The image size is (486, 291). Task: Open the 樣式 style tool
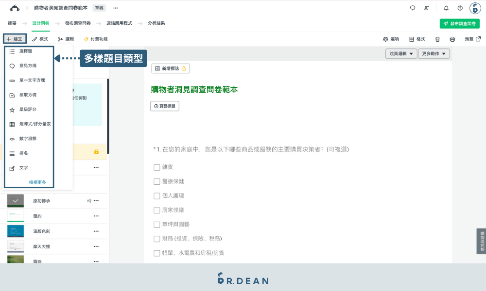point(40,39)
